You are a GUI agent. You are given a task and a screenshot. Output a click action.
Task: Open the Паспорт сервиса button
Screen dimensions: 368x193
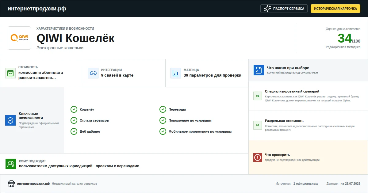(284, 9)
